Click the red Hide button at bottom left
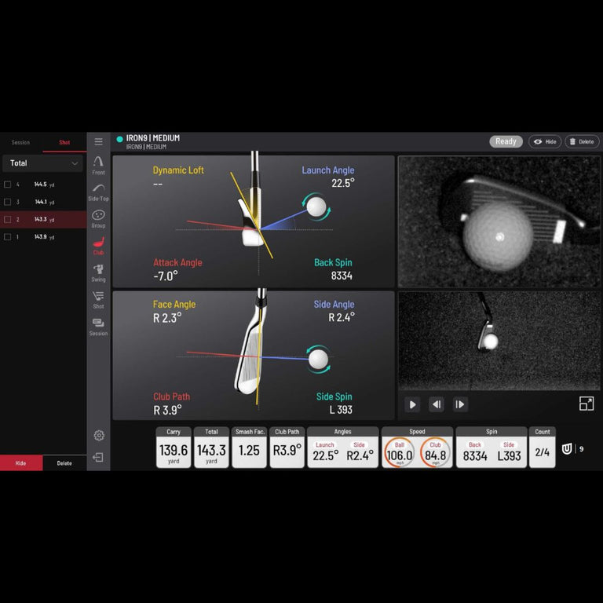Image resolution: width=603 pixels, height=603 pixels. [x=21, y=463]
